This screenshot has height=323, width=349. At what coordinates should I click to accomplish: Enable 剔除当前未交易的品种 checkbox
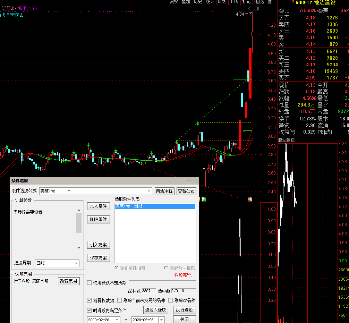click(120, 300)
